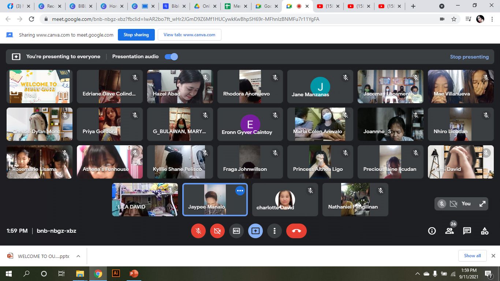Click the Stop presenting link
500x281 pixels.
(x=469, y=57)
